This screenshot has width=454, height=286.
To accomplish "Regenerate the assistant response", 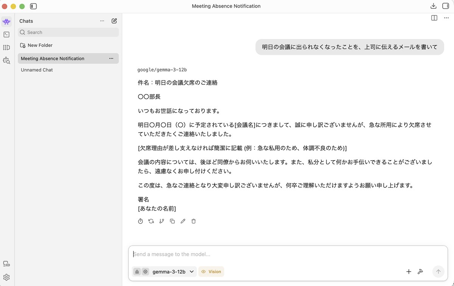I will (151, 221).
